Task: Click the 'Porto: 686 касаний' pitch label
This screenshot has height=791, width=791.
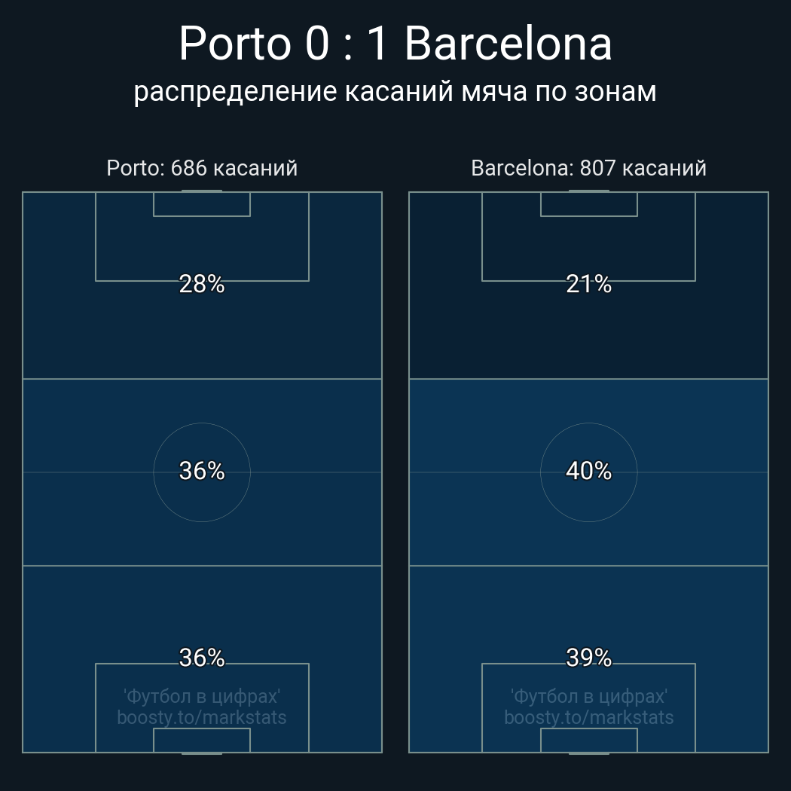Action: (202, 168)
